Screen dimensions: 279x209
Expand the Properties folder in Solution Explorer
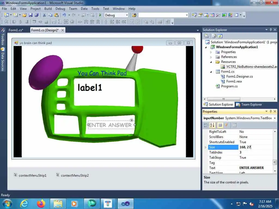tap(211, 52)
